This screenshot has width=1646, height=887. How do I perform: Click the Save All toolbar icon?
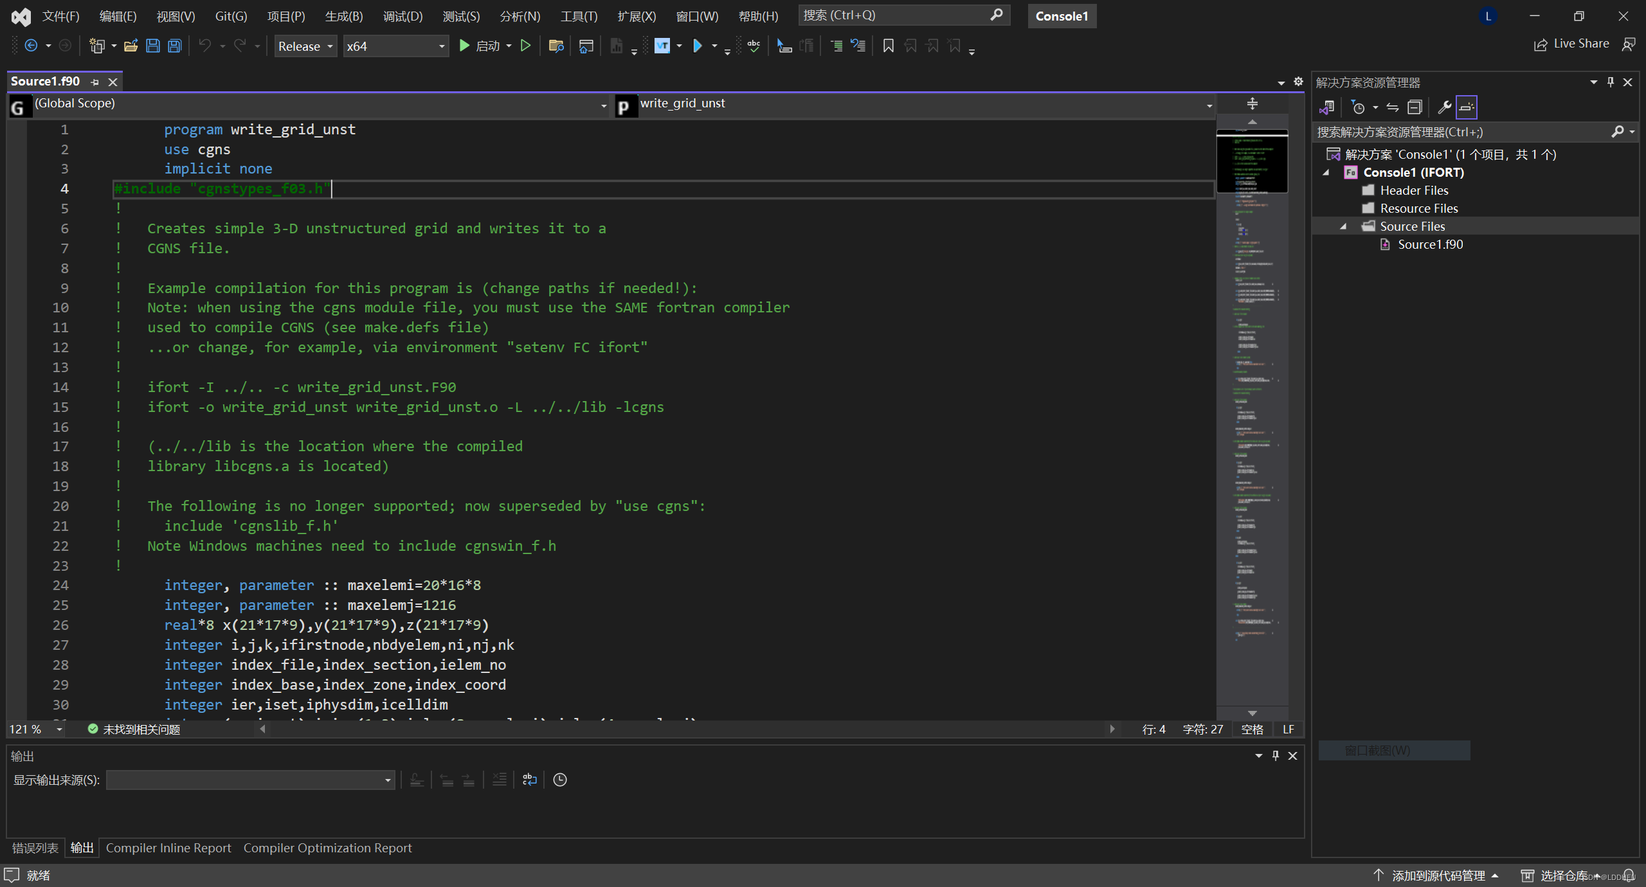(x=174, y=46)
